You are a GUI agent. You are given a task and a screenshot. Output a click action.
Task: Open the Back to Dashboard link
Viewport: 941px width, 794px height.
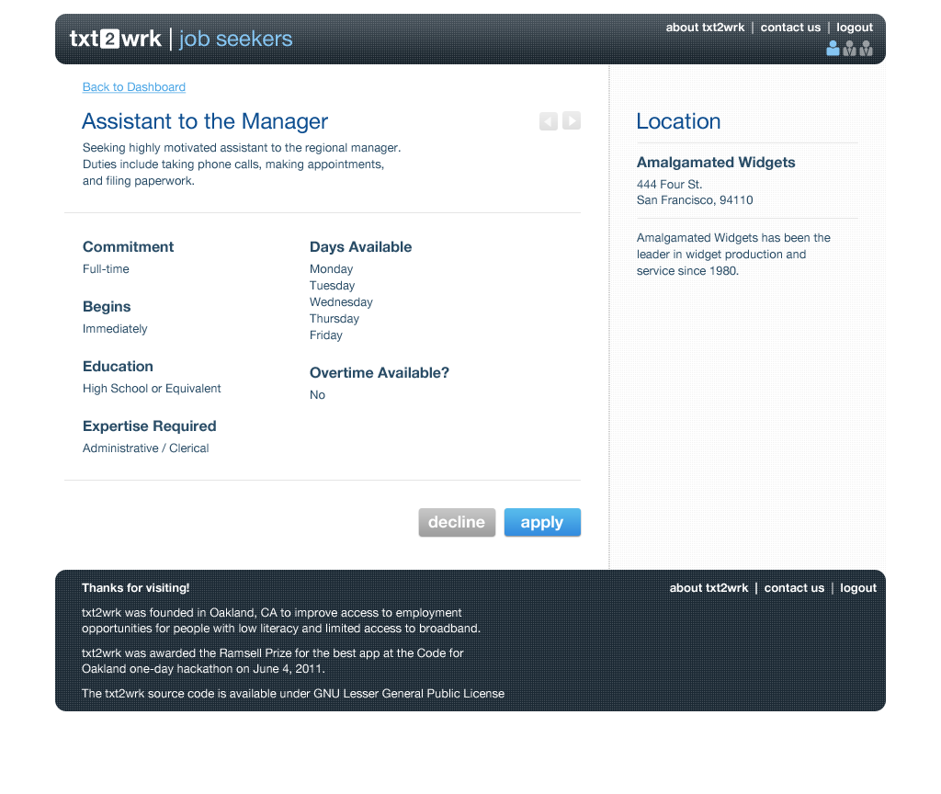(134, 87)
